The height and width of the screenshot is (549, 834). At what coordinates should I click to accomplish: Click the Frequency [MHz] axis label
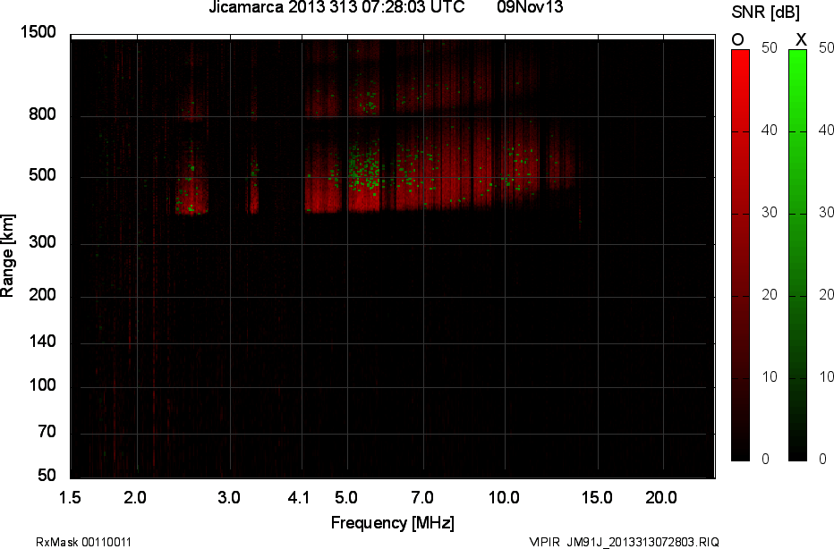392,522
